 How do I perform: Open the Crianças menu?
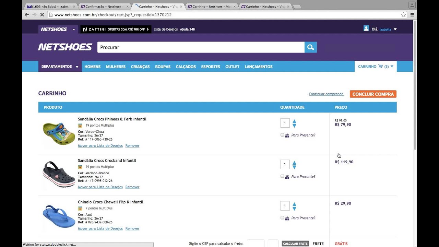[x=140, y=67]
